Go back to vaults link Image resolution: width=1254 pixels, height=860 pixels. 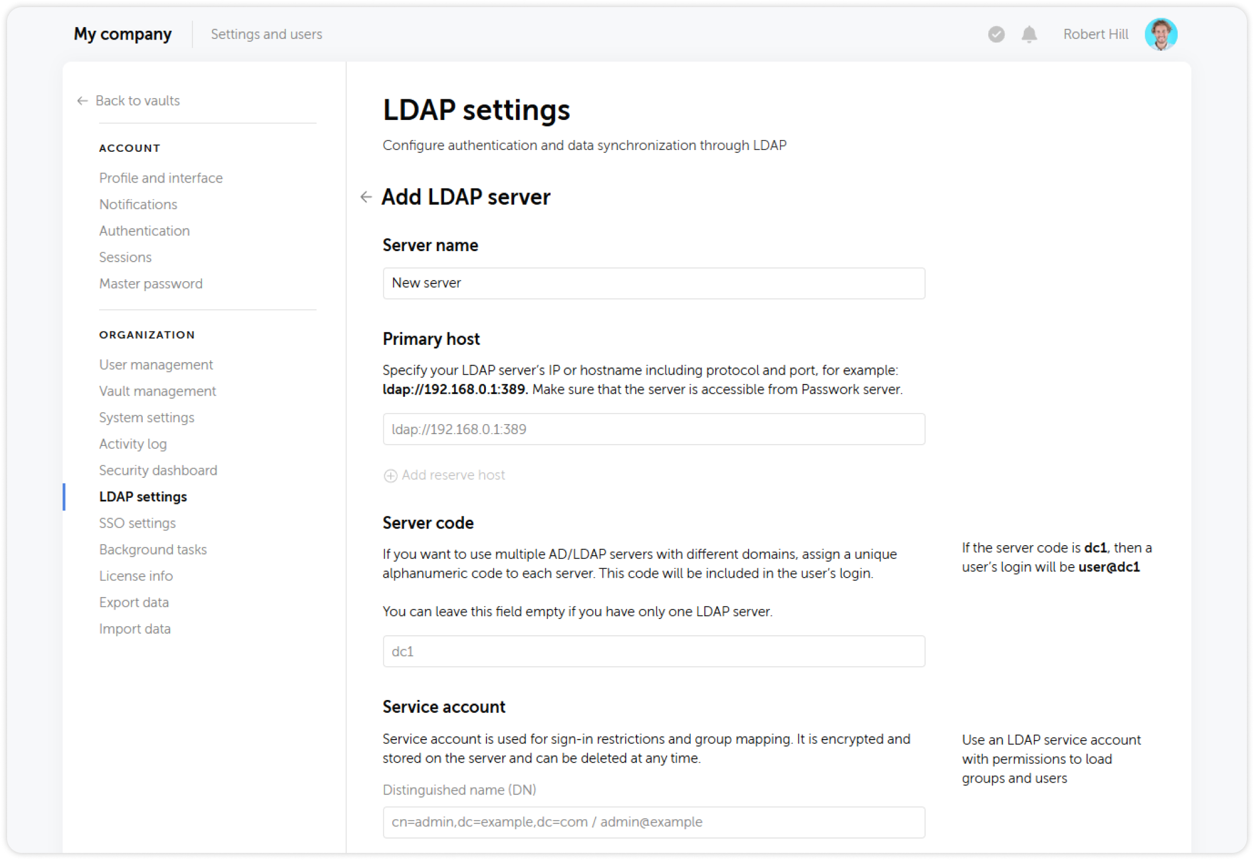click(137, 101)
